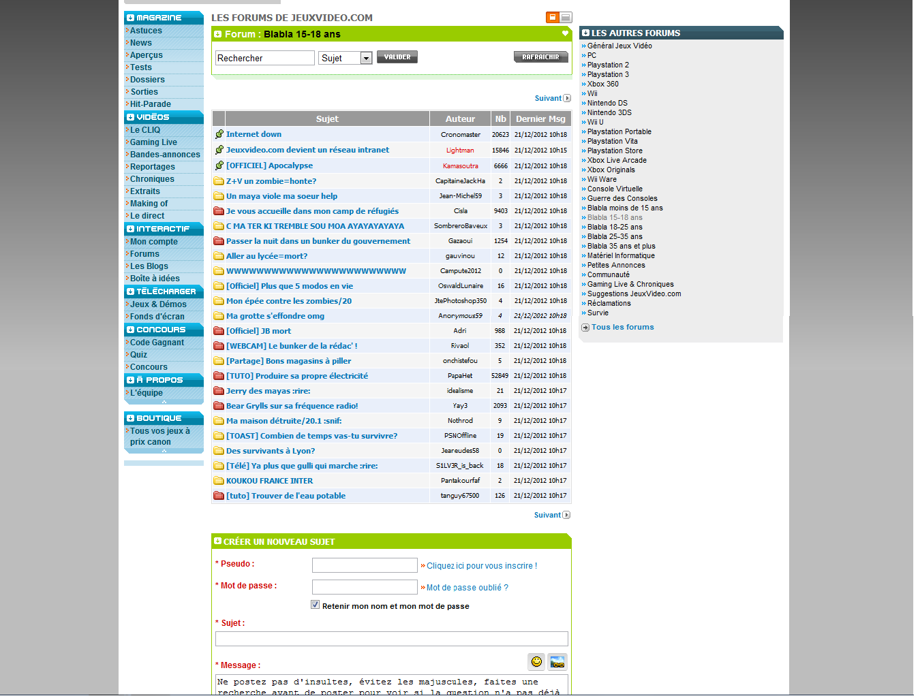Open Blabla 18-25 ans forum link
The image size is (920, 696).
tap(615, 227)
